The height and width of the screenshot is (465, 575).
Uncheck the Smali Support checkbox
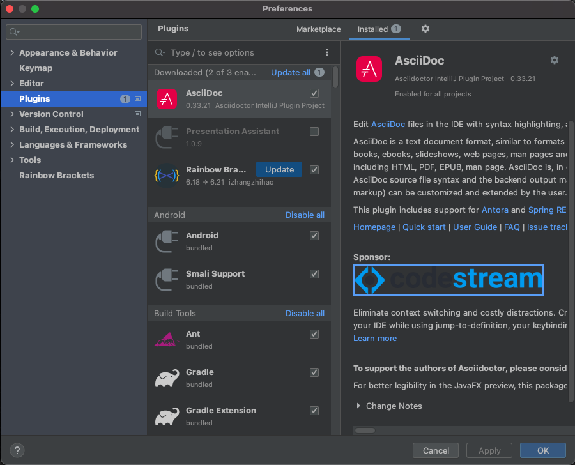(314, 274)
